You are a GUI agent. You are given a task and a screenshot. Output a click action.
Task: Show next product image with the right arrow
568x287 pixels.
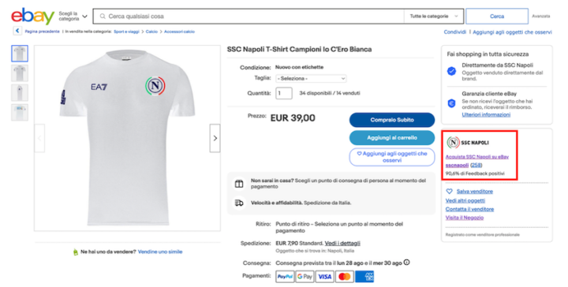(215, 138)
